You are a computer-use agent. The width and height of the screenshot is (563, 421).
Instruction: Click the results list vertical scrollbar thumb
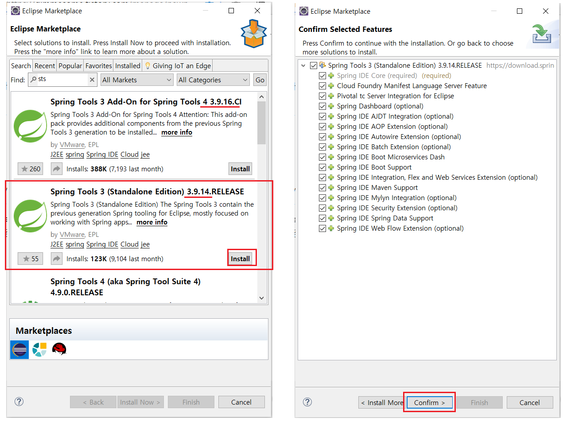pyautogui.click(x=261, y=123)
